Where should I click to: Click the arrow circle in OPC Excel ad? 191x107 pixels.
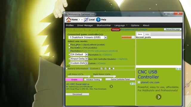(111, 86)
